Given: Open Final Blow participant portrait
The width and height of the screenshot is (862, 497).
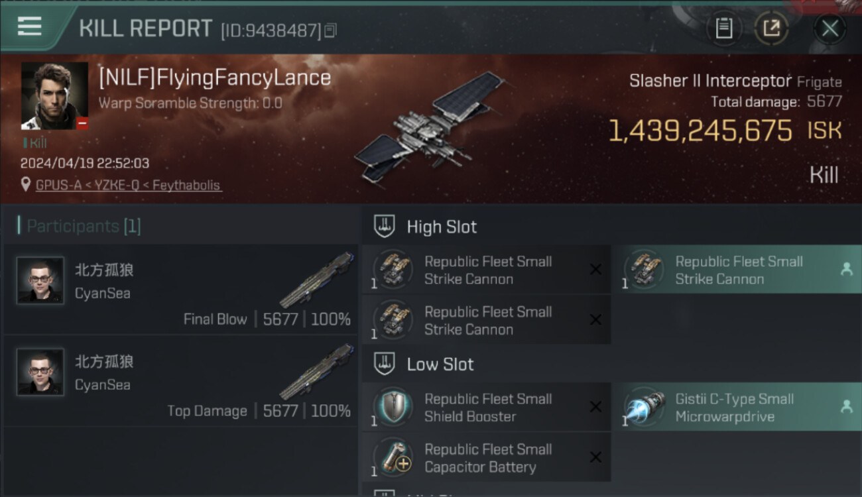Looking at the screenshot, I should (40, 280).
